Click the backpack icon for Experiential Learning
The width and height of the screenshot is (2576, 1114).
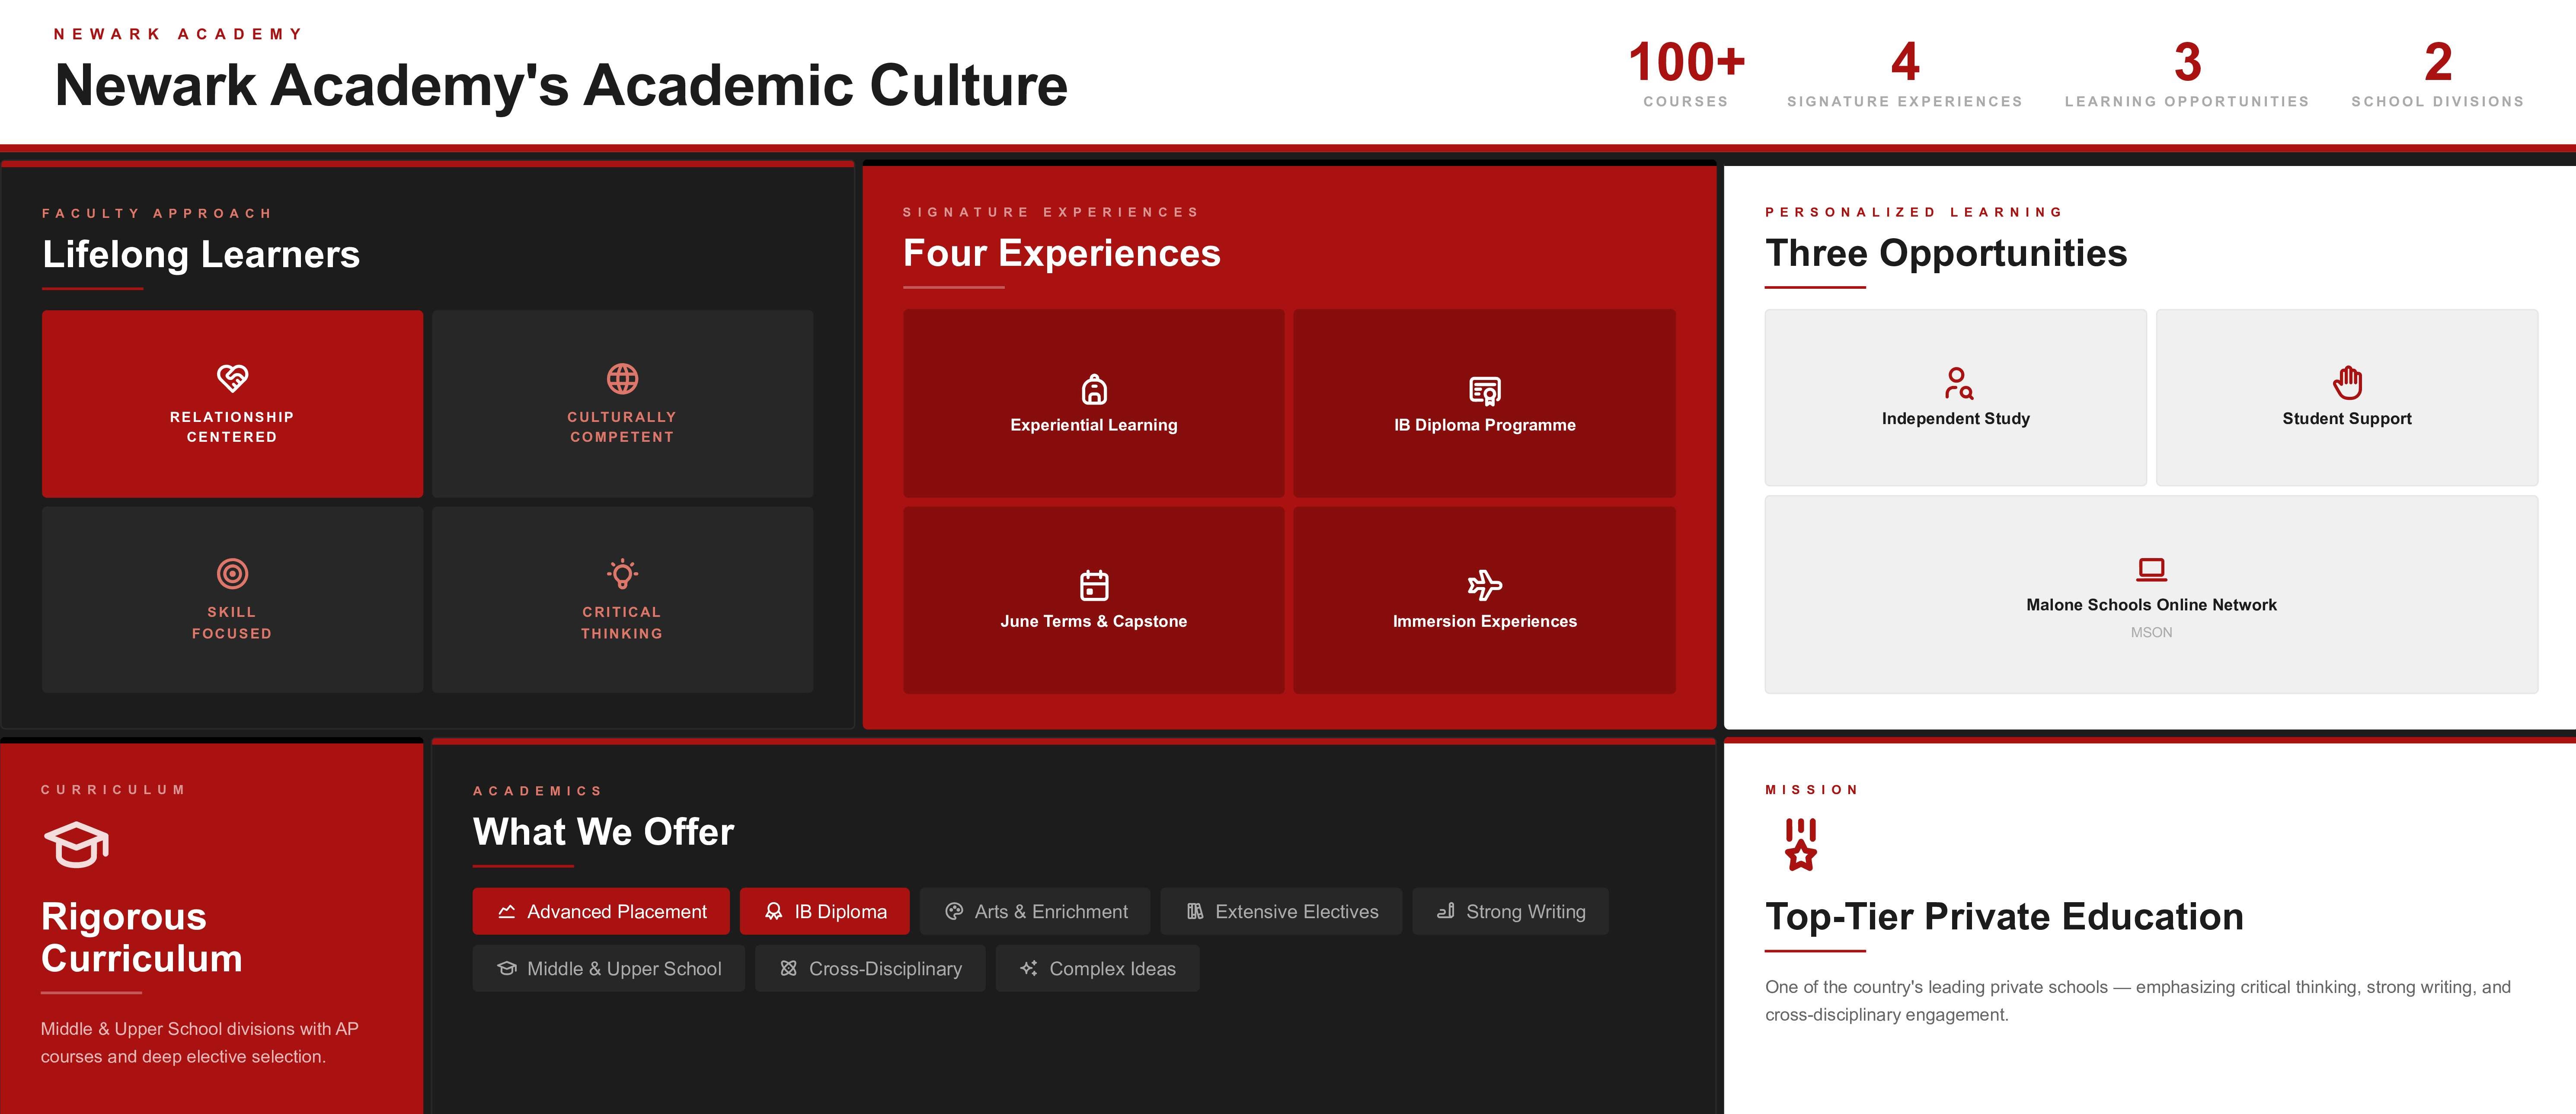coord(1094,389)
